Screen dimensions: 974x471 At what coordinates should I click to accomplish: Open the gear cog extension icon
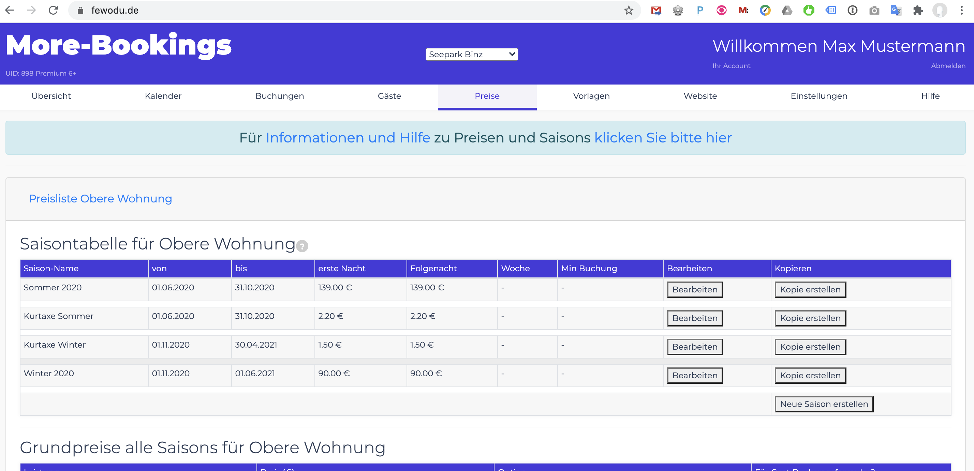point(678,10)
